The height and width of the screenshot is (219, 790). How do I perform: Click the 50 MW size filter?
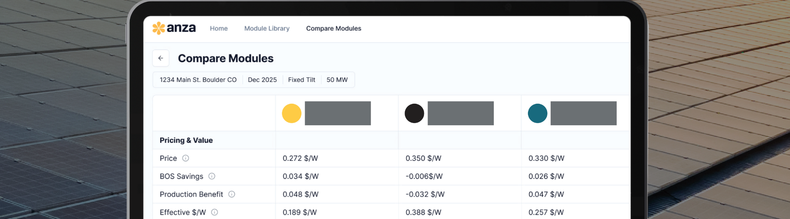coord(337,80)
